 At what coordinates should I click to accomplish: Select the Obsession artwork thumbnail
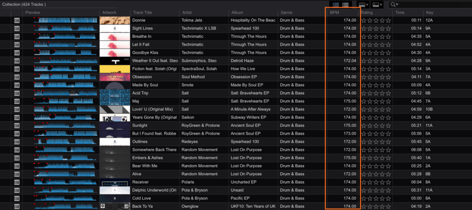[x=115, y=77]
